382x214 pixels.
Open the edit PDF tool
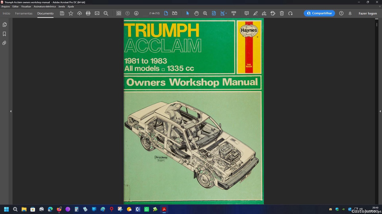click(273, 13)
